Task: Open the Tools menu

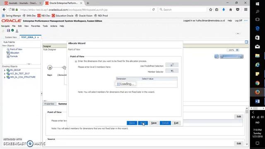Action: click(45, 26)
